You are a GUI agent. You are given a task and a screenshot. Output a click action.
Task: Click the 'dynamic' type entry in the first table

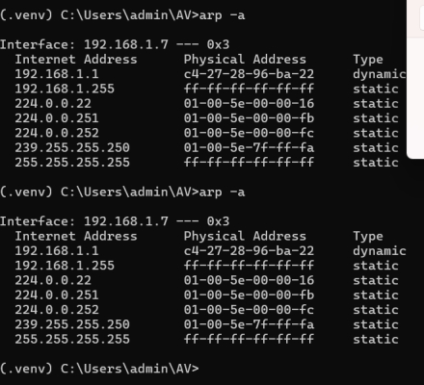(380, 74)
